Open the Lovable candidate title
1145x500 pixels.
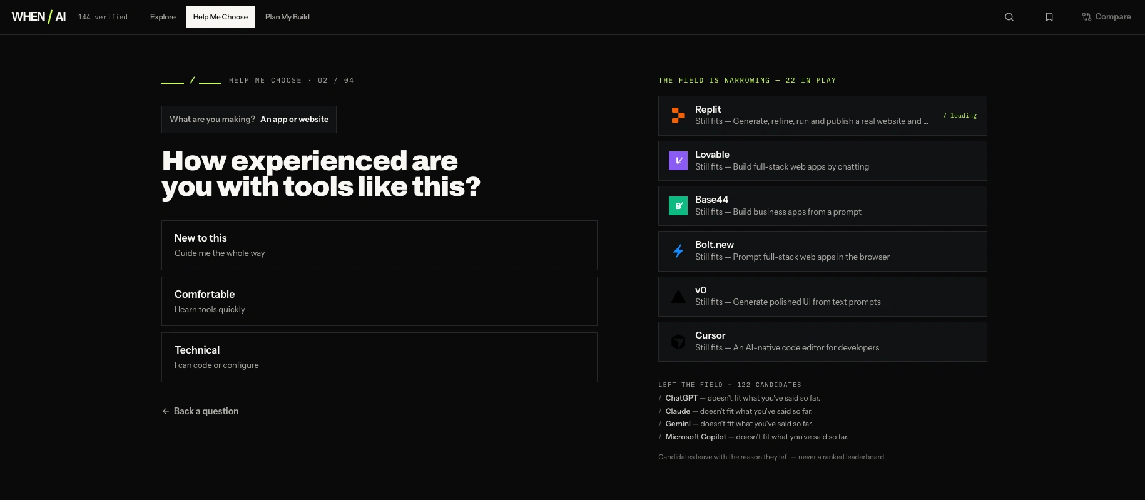tap(712, 155)
